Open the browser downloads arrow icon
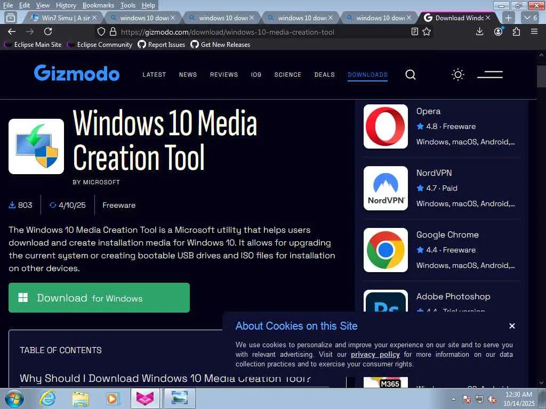Screen dimensions: 546x409 point(479,31)
